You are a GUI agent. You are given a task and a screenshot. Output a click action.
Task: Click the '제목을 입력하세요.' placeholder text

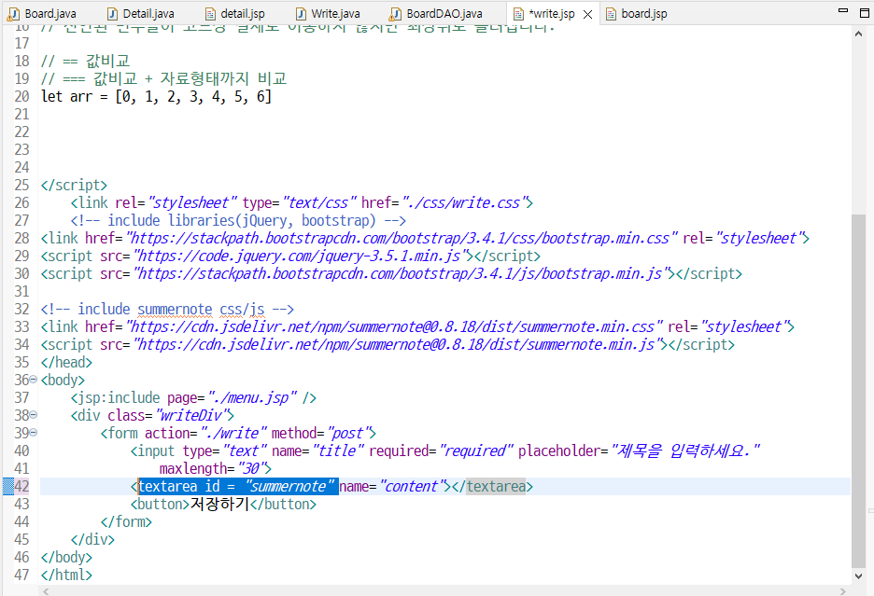(x=685, y=450)
